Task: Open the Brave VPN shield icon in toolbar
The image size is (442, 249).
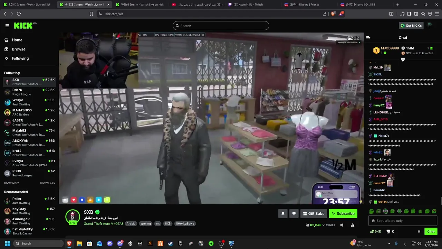Action: click(x=430, y=14)
